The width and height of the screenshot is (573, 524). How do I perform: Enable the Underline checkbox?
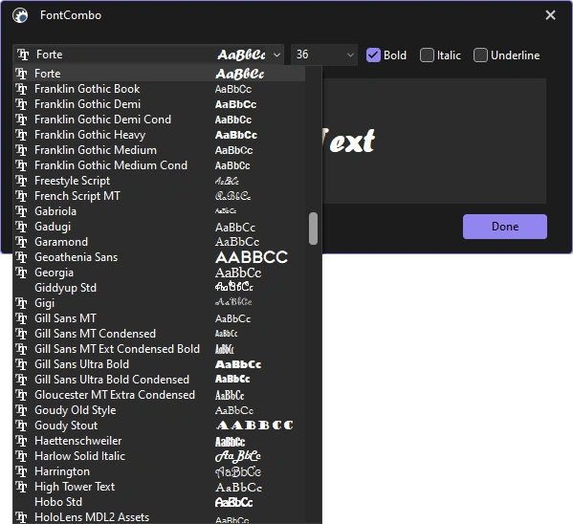480,55
